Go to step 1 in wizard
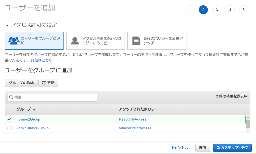256x154 pixels. pos(190,10)
